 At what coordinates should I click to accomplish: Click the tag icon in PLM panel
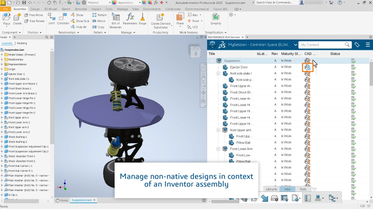pyautogui.click(x=357, y=45)
